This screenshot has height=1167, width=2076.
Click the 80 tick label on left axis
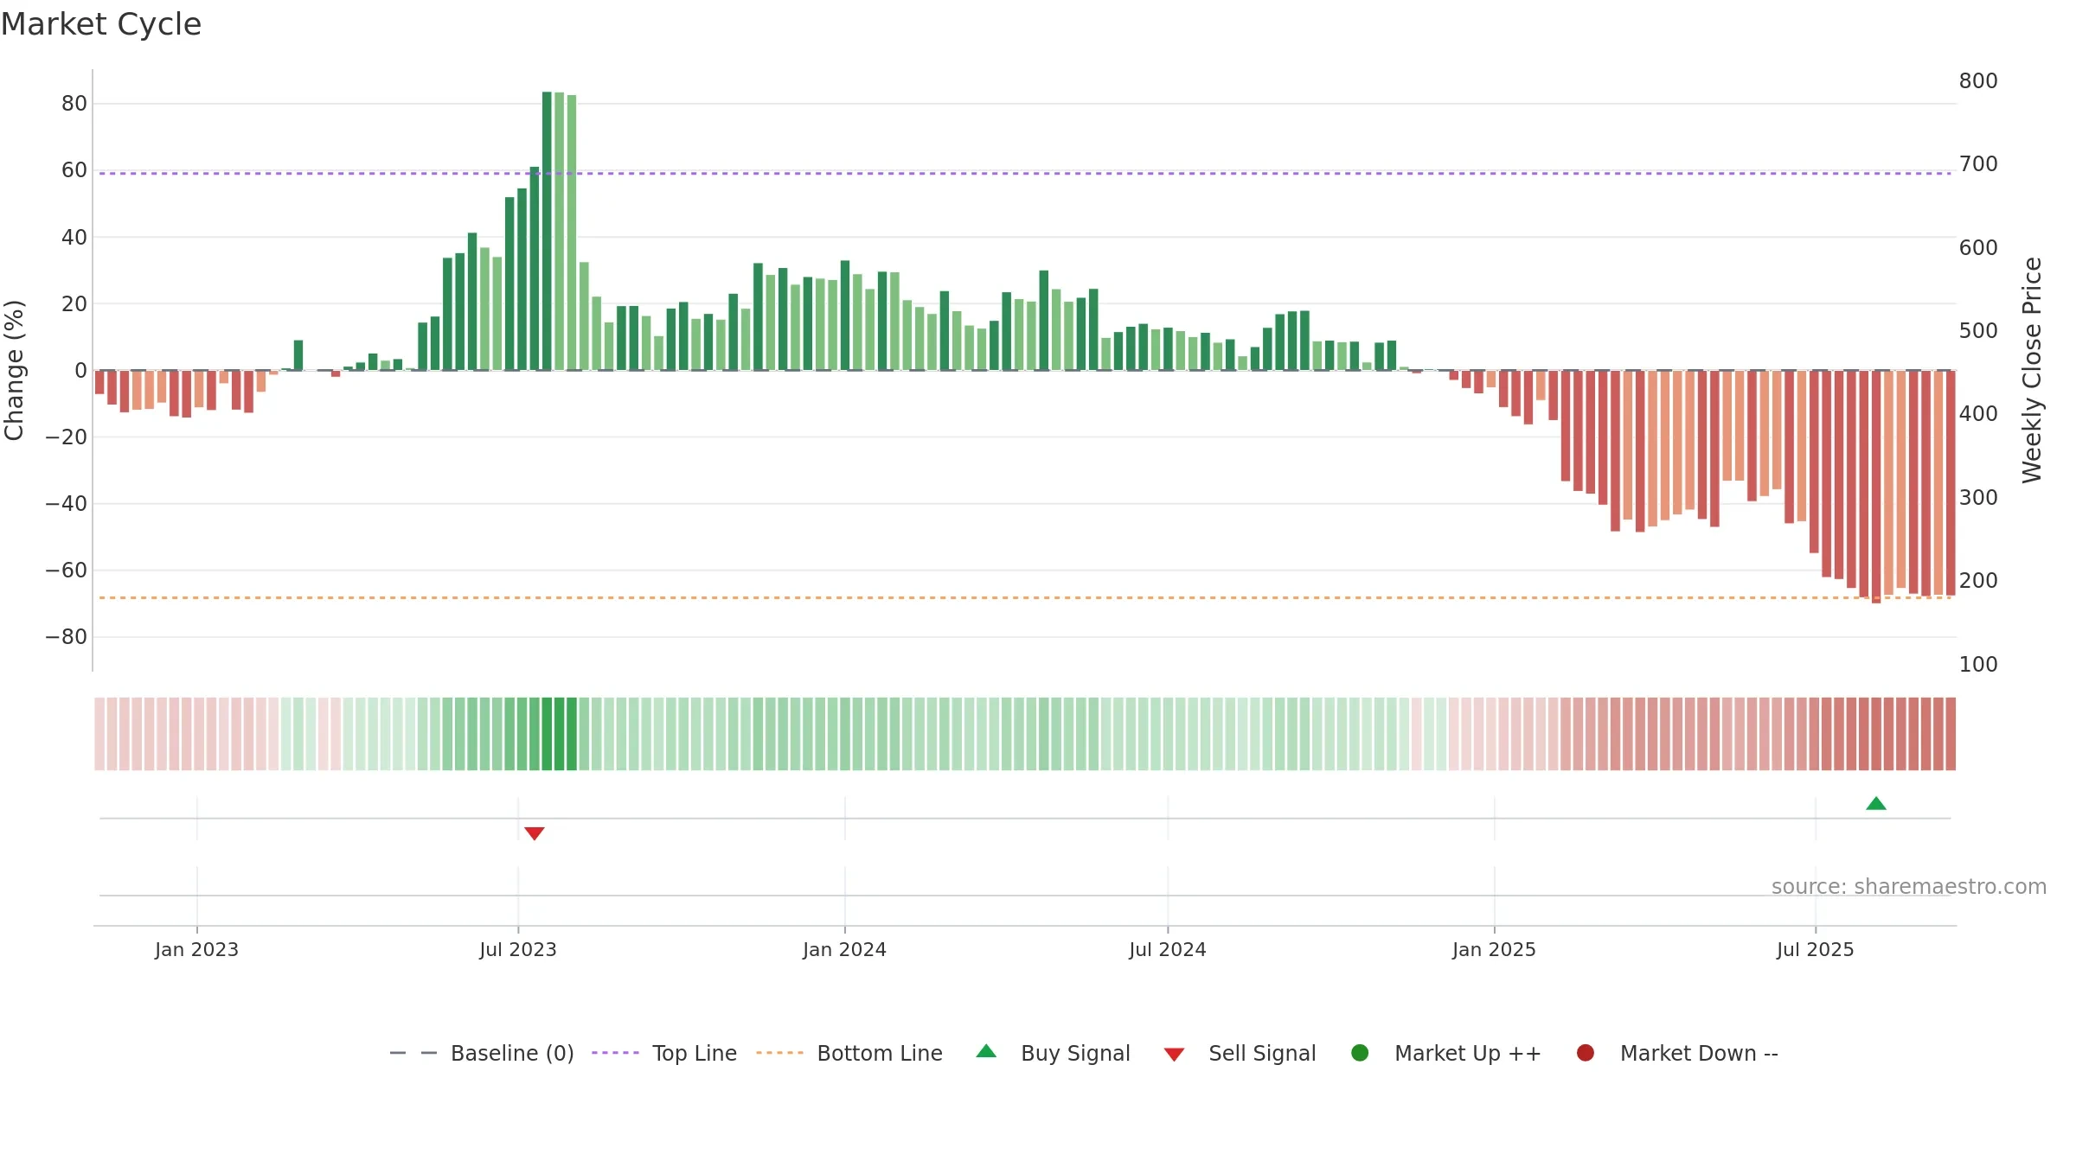(74, 104)
